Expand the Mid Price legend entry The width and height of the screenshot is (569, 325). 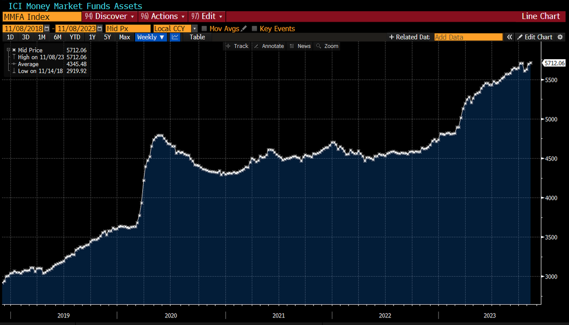pyautogui.click(x=8, y=50)
